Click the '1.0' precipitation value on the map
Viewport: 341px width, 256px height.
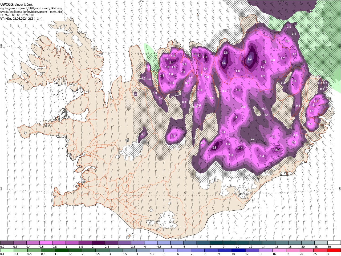pyautogui.click(x=207, y=77)
